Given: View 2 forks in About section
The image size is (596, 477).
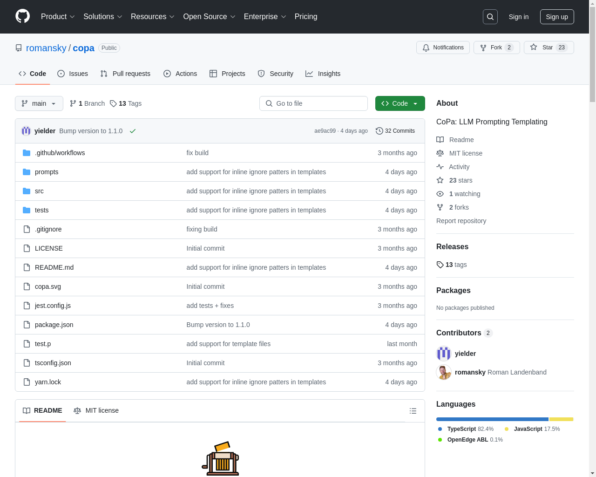Looking at the screenshot, I should pos(453,207).
